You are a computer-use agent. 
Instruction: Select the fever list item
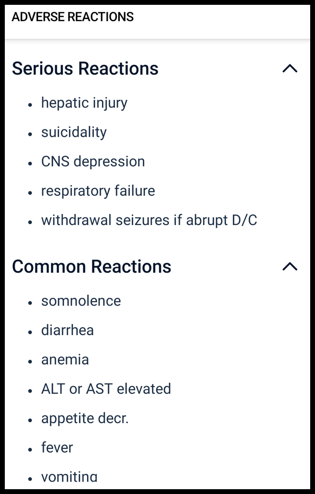[x=57, y=448]
